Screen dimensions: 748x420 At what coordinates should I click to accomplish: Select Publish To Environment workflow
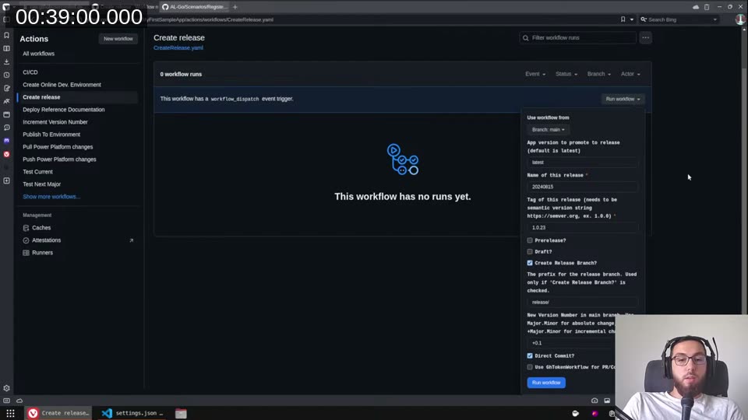point(51,135)
